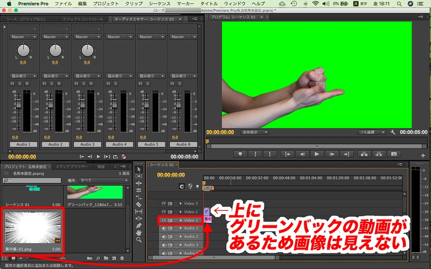Click Automate to Sequence icon

coord(89,258)
